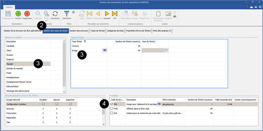Select the Contrat file type row
Screen dimensions: 263x131
click(75, 46)
